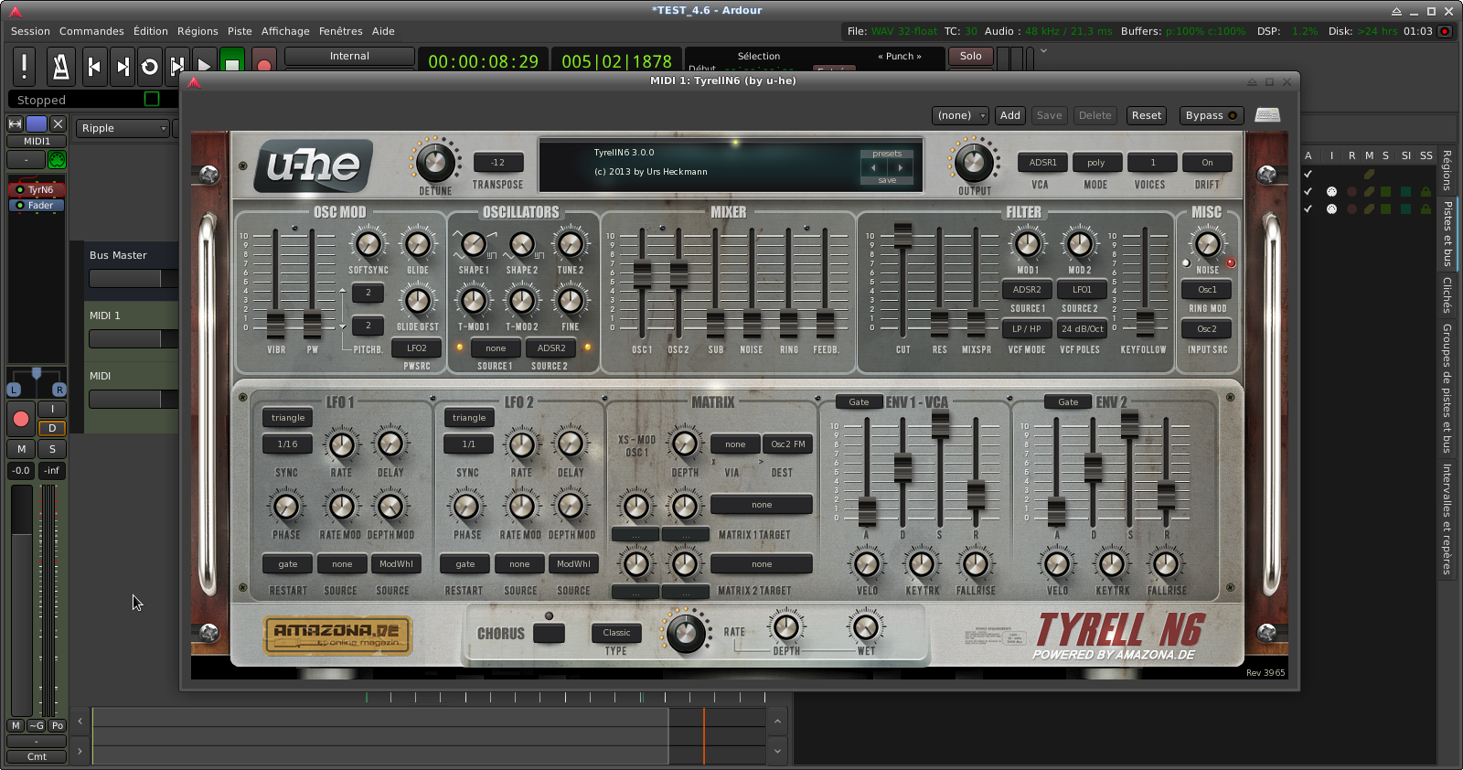The height and width of the screenshot is (770, 1463).
Task: Open the Régions menu
Action: [x=198, y=31]
